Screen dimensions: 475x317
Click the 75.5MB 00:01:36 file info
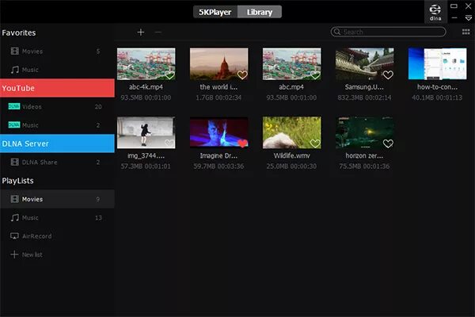[364, 166]
